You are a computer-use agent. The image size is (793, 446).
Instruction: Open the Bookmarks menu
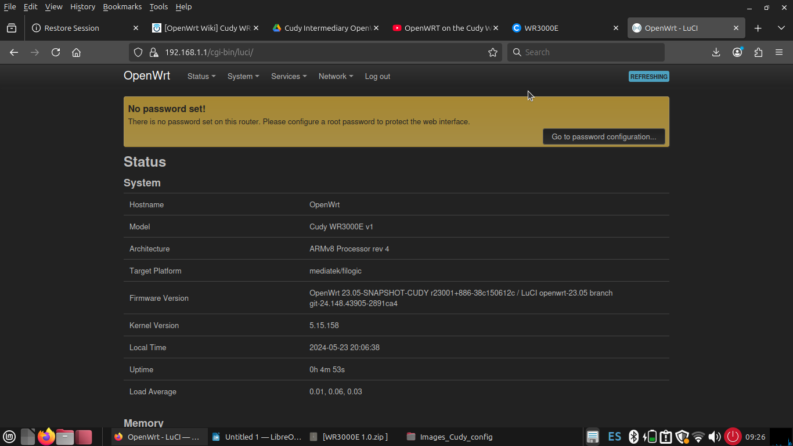[122, 6]
